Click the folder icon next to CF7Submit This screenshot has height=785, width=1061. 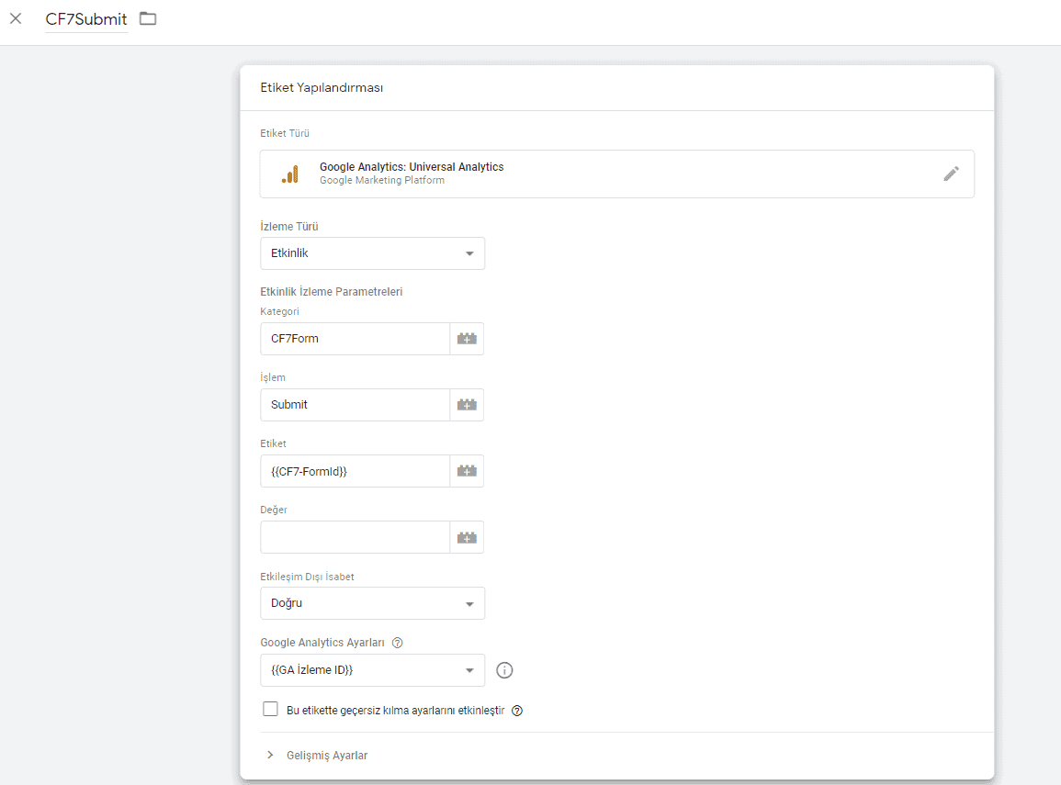pyautogui.click(x=148, y=18)
